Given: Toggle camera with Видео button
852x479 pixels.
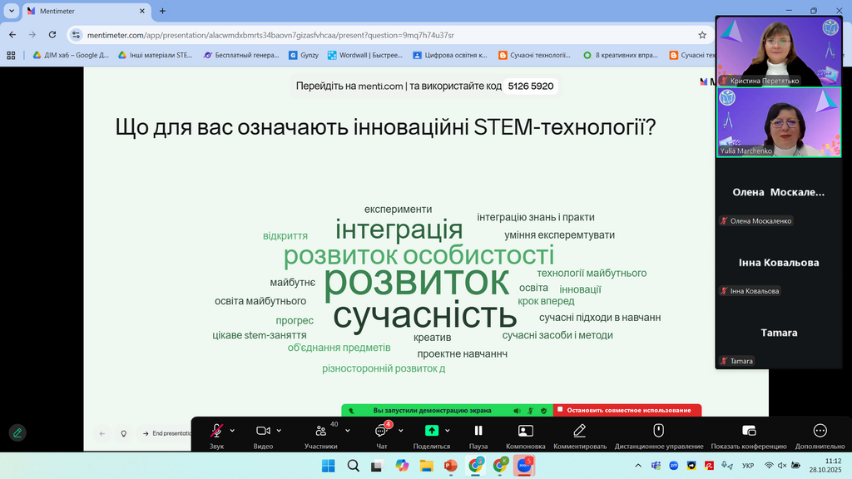Looking at the screenshot, I should (x=263, y=431).
